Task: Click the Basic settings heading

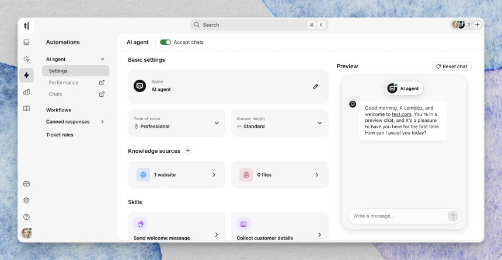Action: (x=147, y=60)
